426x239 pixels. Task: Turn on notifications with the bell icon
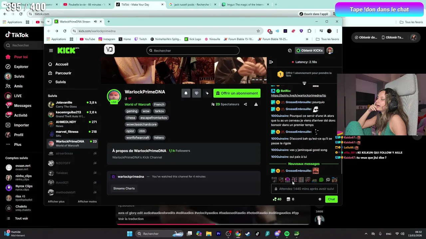point(186,93)
